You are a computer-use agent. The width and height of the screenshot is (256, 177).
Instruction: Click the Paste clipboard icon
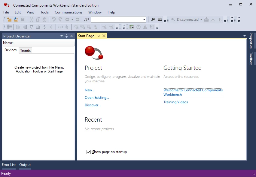(x=44, y=19)
